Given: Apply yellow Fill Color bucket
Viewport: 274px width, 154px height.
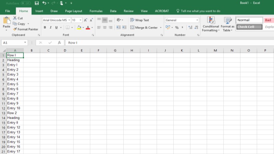Looking at the screenshot, I should 79,27.
